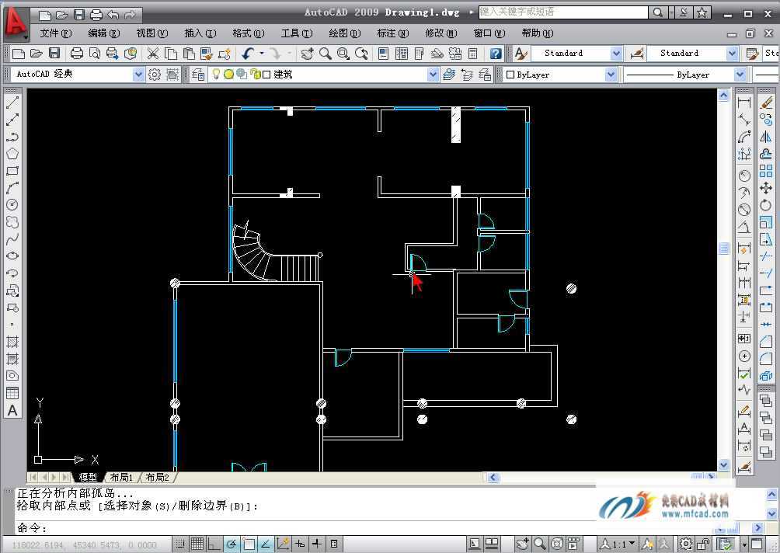Click the Table tool icon
The height and width of the screenshot is (553, 780).
[12, 394]
